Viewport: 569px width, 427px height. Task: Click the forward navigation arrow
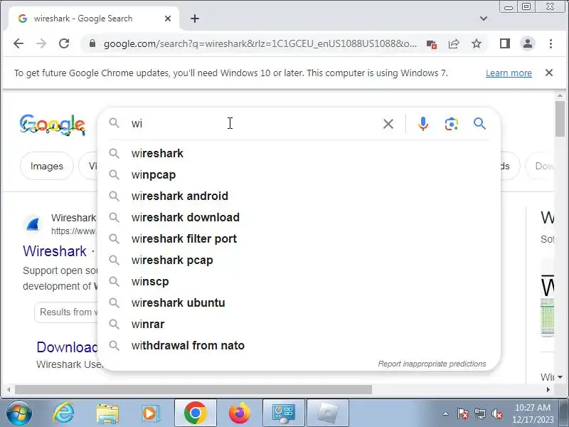pos(41,43)
